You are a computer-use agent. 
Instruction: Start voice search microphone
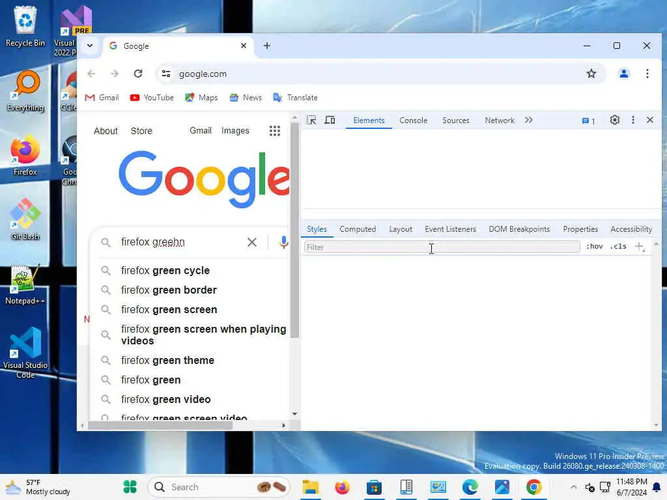point(284,242)
